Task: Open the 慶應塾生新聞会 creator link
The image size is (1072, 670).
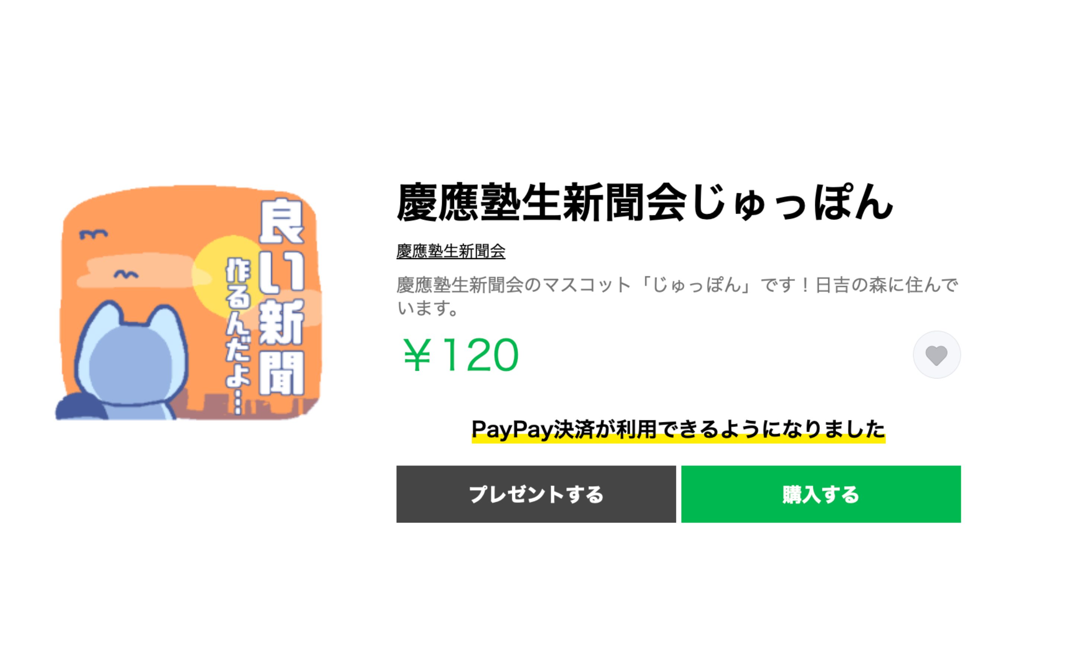Action: pyautogui.click(x=450, y=251)
